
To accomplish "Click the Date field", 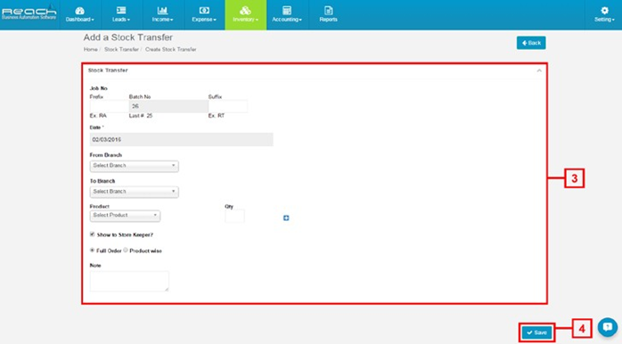I will tap(181, 140).
